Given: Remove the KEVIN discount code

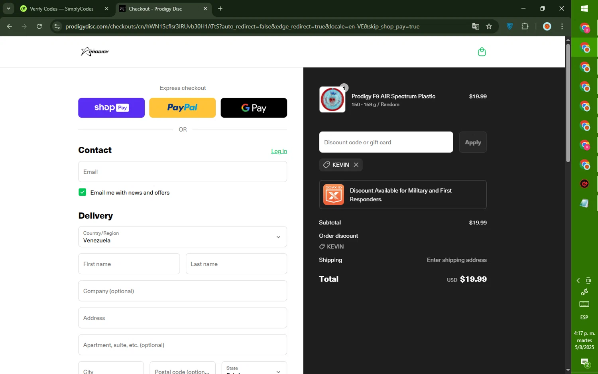Looking at the screenshot, I should 356,165.
